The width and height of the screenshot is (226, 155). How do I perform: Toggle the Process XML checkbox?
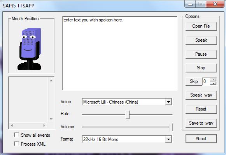16,144
